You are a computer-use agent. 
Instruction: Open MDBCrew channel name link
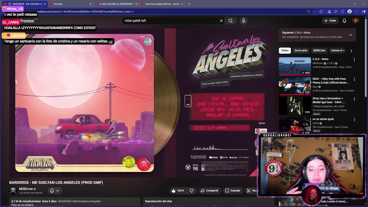click(x=26, y=189)
